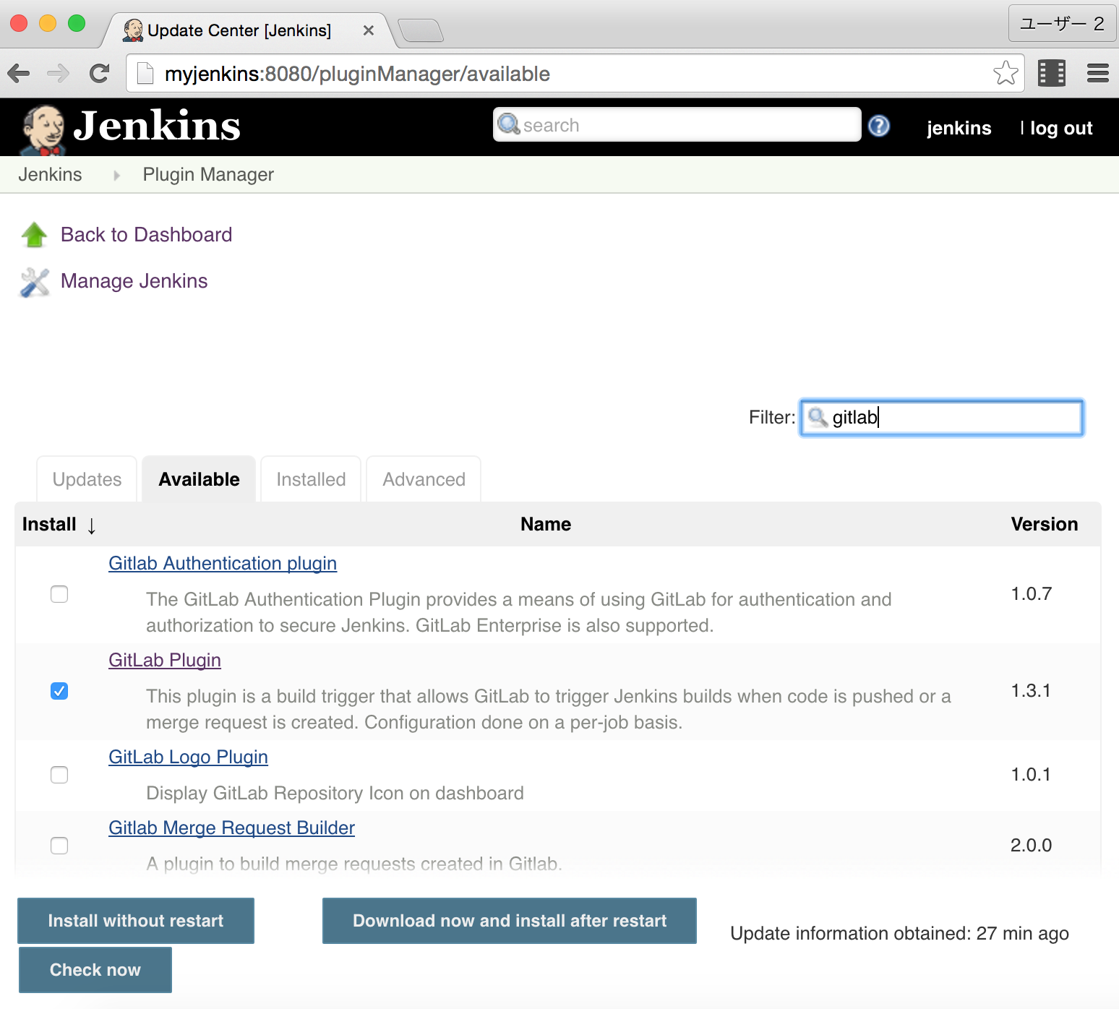Click the green Back to Dashboard arrow icon
This screenshot has width=1119, height=1009.
coord(33,234)
